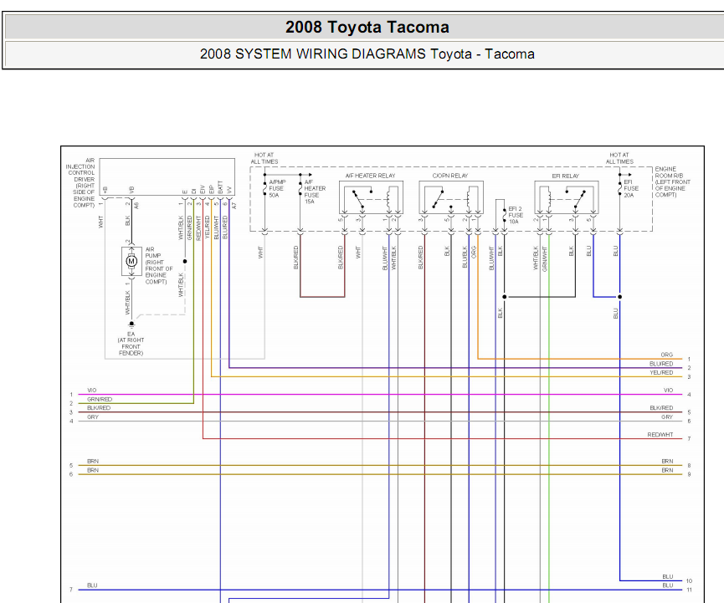The height and width of the screenshot is (603, 724).
Task: Click the C/OPN relay switch symbol
Action: [x=437, y=199]
